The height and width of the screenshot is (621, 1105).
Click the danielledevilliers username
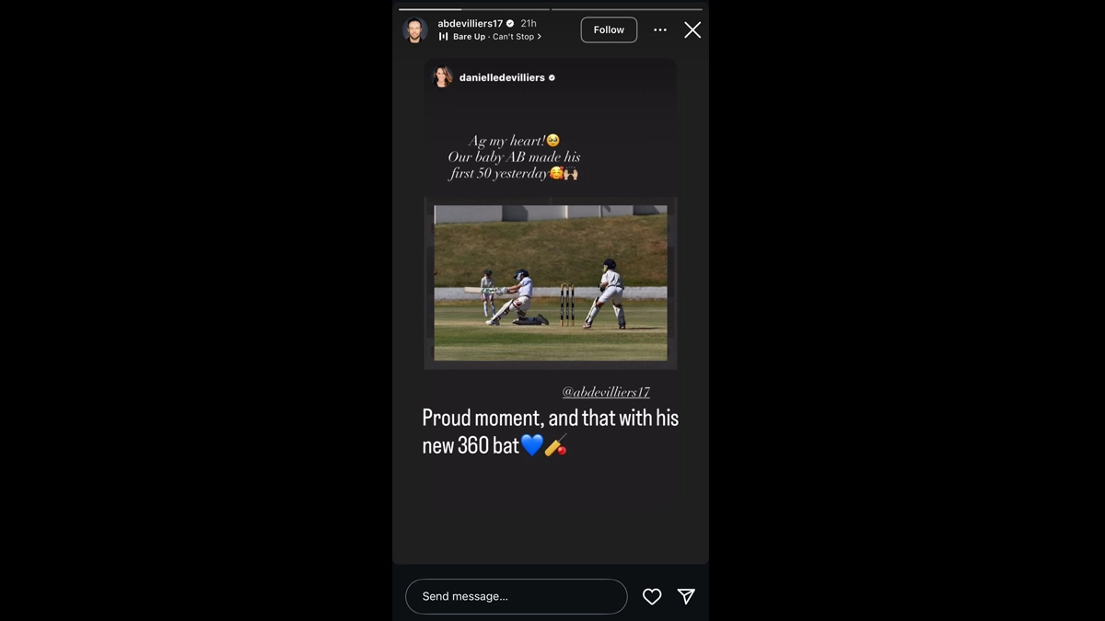coord(502,78)
